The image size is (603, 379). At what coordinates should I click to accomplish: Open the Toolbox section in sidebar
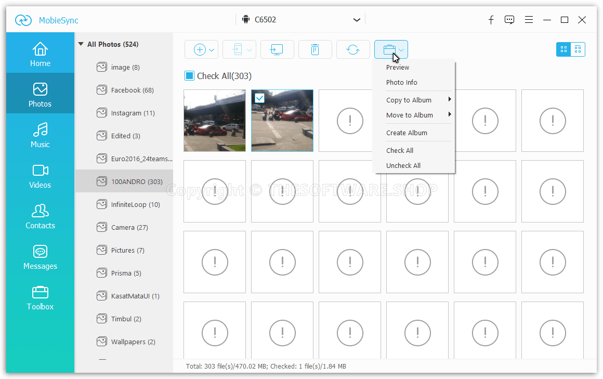pos(40,297)
